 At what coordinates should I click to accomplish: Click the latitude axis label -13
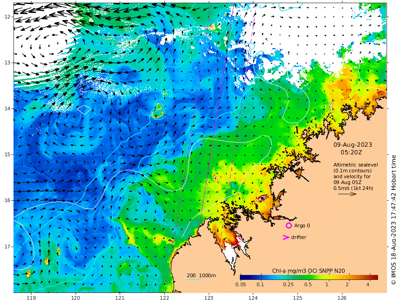point(7,63)
